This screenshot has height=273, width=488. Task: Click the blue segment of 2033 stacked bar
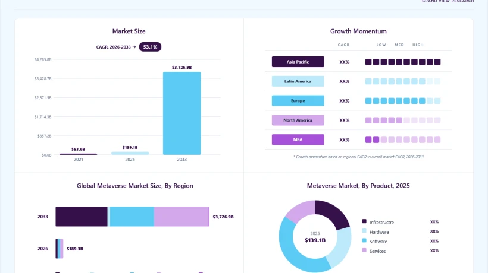(132, 217)
